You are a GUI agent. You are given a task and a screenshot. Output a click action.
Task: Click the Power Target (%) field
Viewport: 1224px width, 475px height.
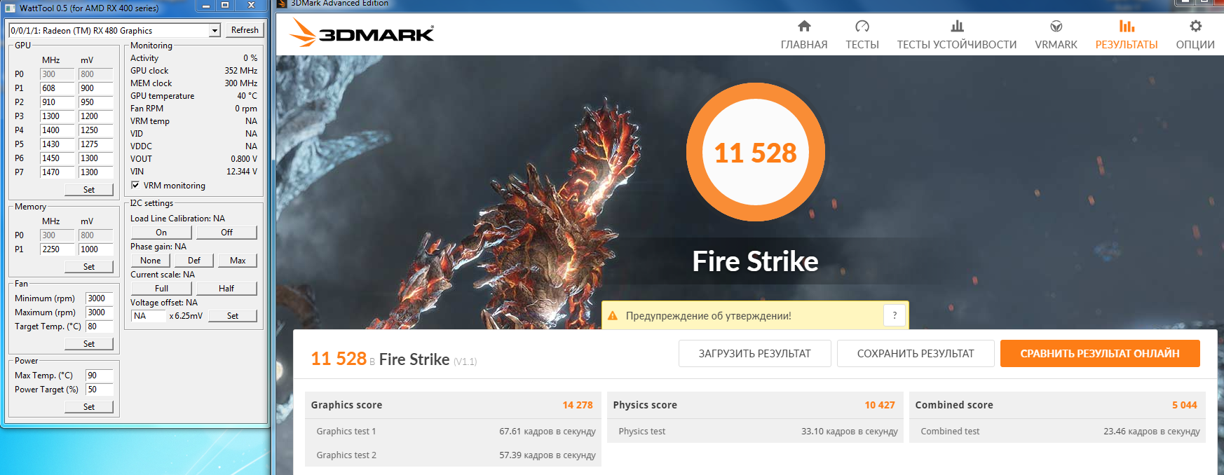pyautogui.click(x=99, y=390)
